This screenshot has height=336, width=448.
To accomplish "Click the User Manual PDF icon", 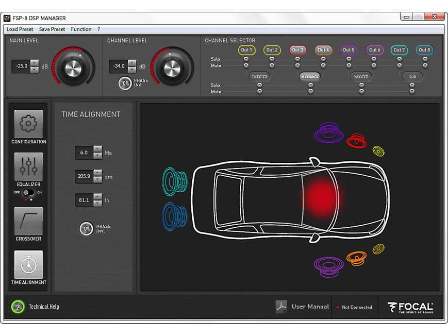I will 281,307.
